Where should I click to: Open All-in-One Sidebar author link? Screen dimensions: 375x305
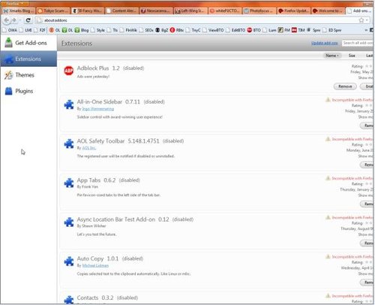click(98, 109)
